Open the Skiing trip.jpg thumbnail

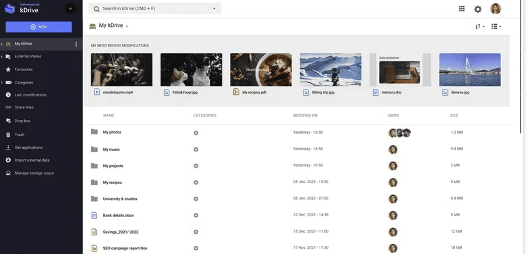pos(330,69)
